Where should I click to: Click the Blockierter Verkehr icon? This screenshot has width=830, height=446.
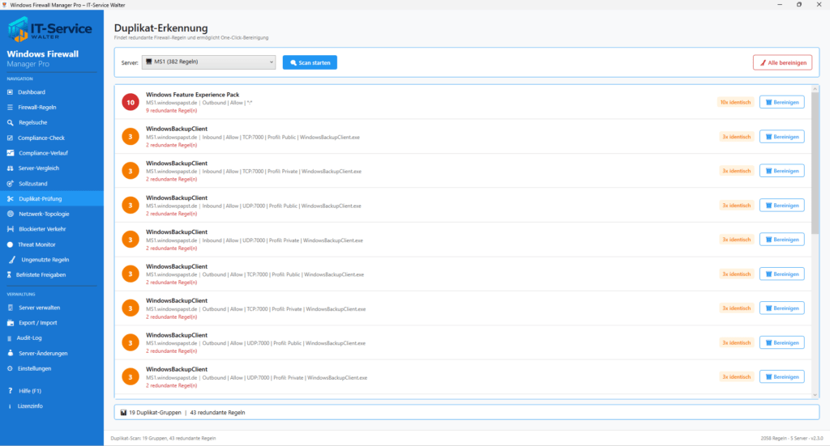click(10, 229)
